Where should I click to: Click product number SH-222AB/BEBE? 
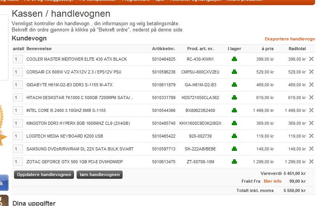(200, 149)
